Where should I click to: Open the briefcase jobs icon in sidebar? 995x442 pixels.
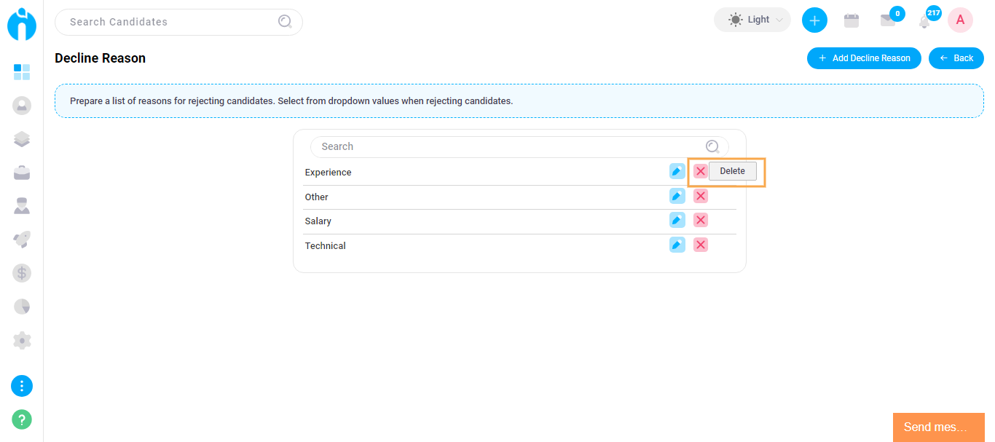click(x=22, y=173)
